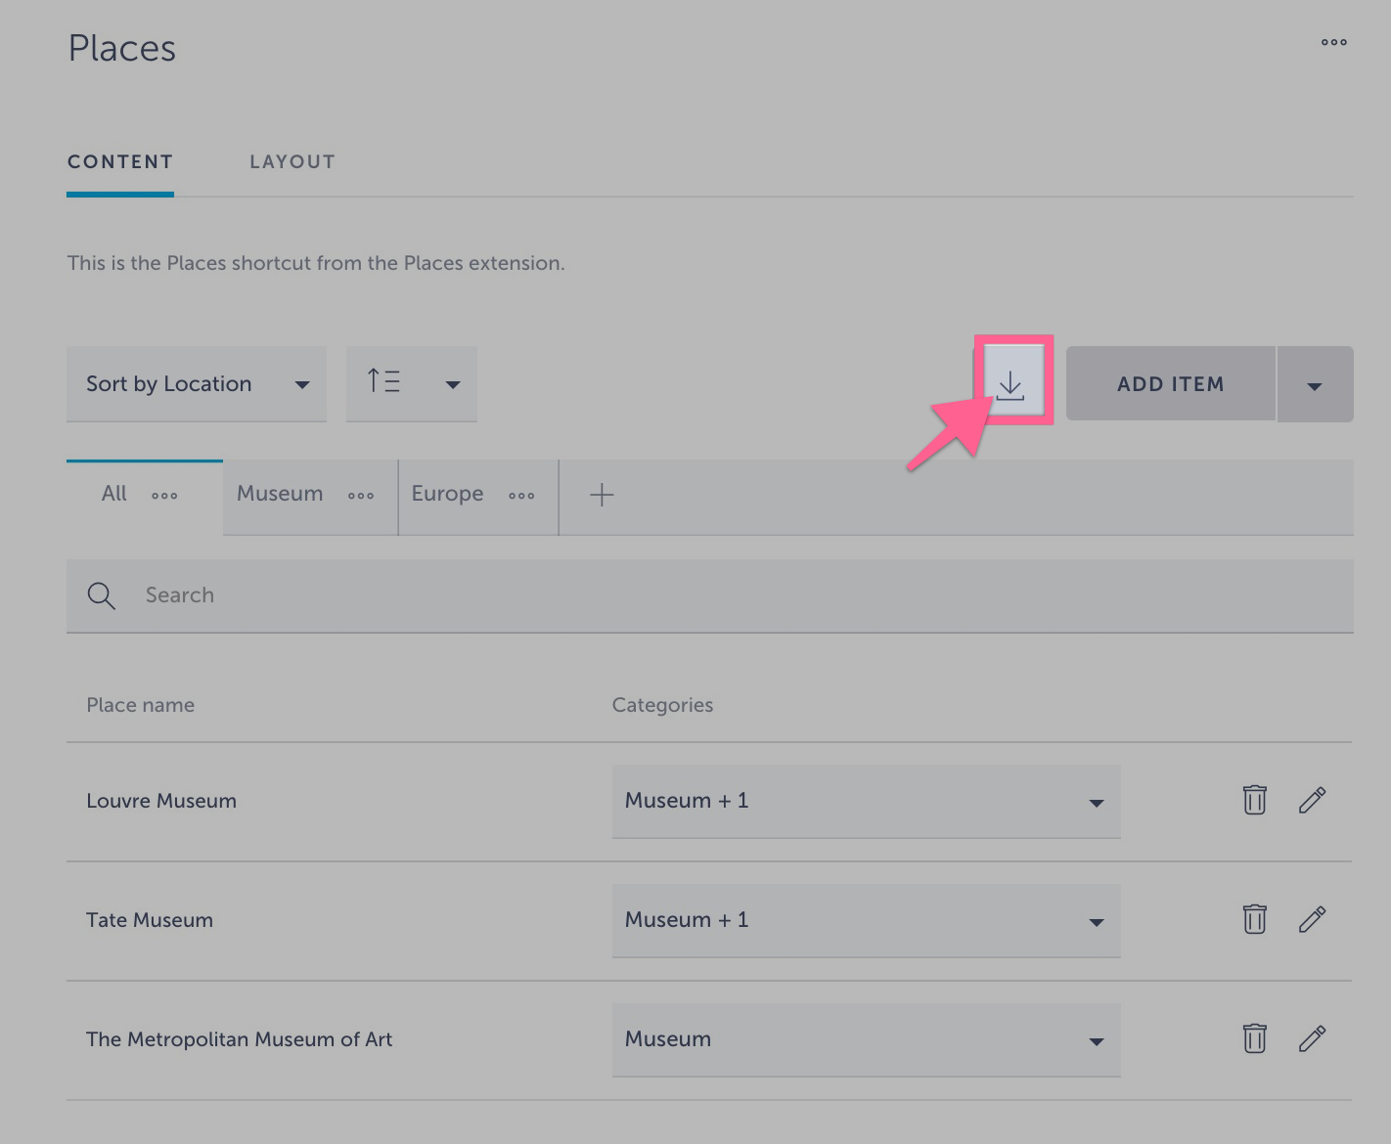Click trash icon for Tate Museum
The height and width of the screenshot is (1144, 1391).
coord(1254,919)
